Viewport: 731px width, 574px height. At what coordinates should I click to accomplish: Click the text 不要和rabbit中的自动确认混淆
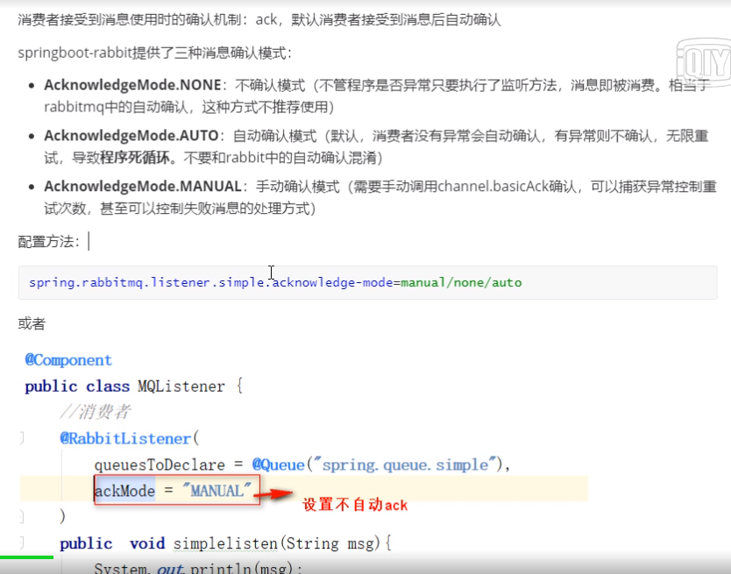click(x=280, y=158)
